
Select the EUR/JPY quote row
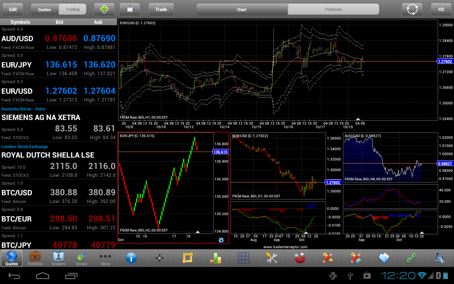[59, 65]
